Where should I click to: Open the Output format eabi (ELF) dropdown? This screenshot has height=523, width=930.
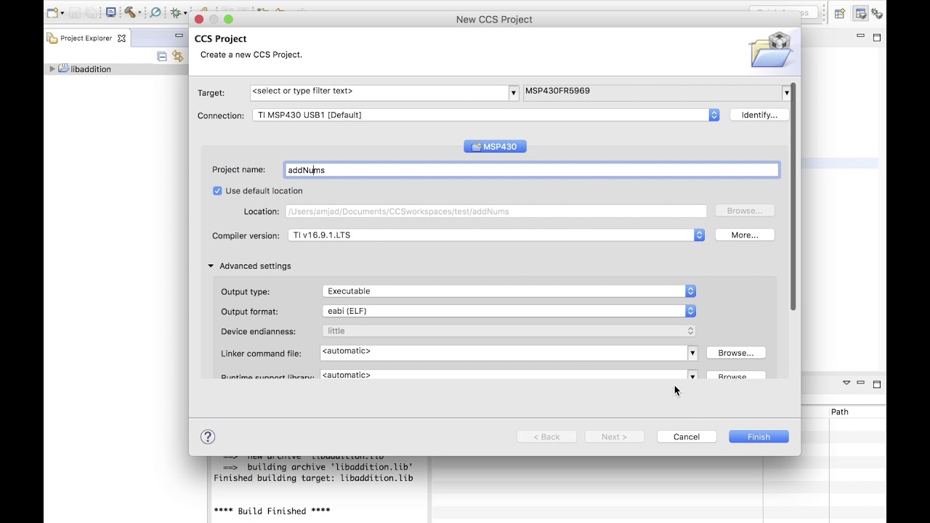(509, 311)
